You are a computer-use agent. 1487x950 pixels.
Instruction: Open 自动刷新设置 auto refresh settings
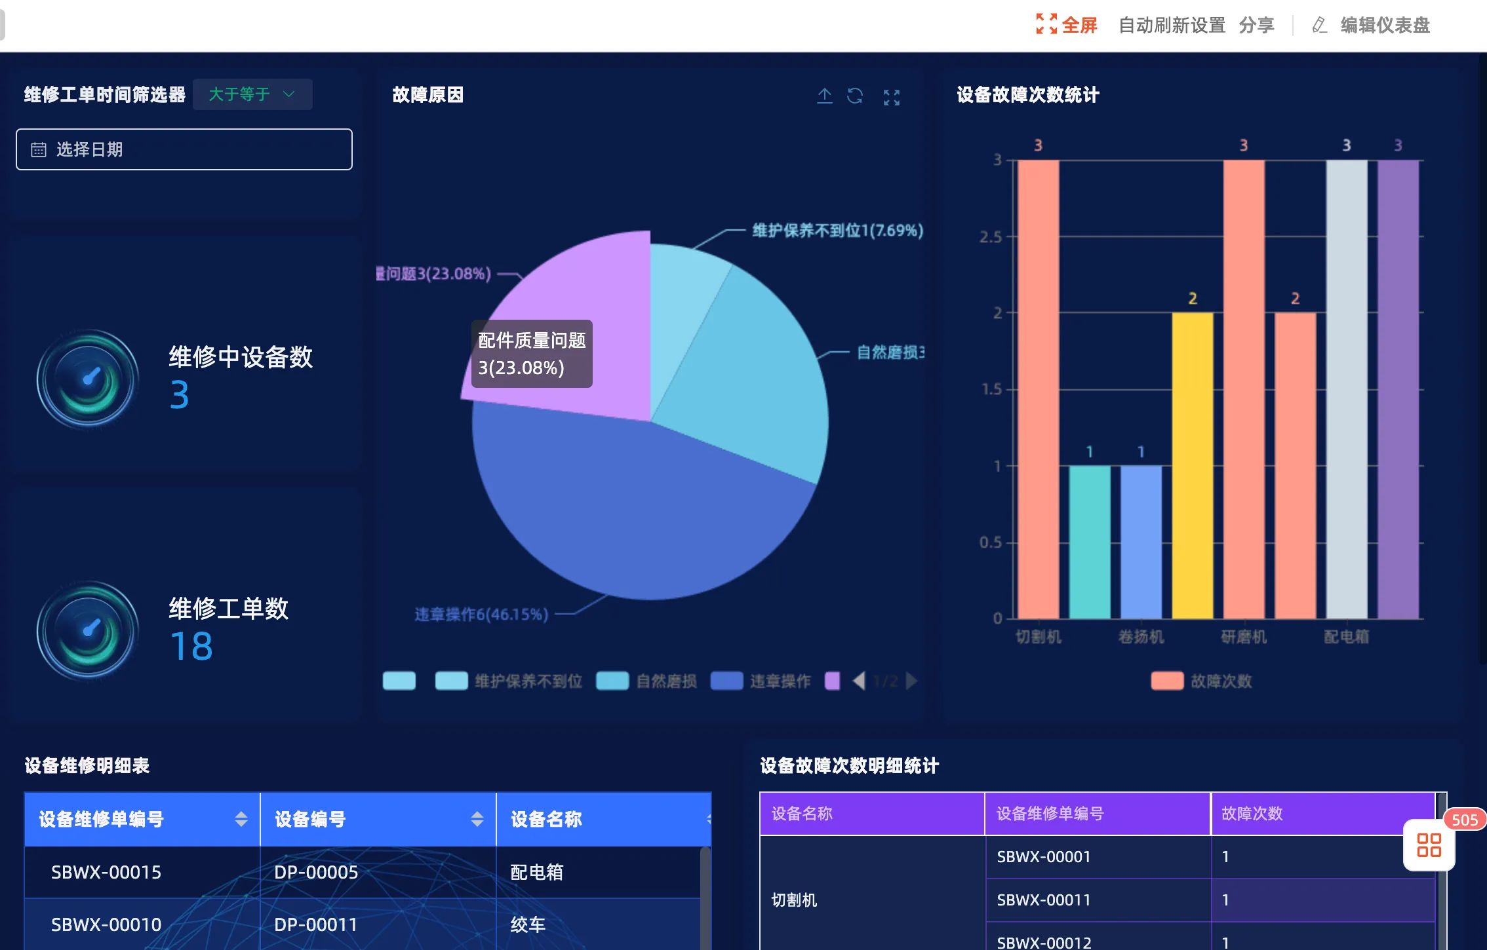click(1172, 25)
